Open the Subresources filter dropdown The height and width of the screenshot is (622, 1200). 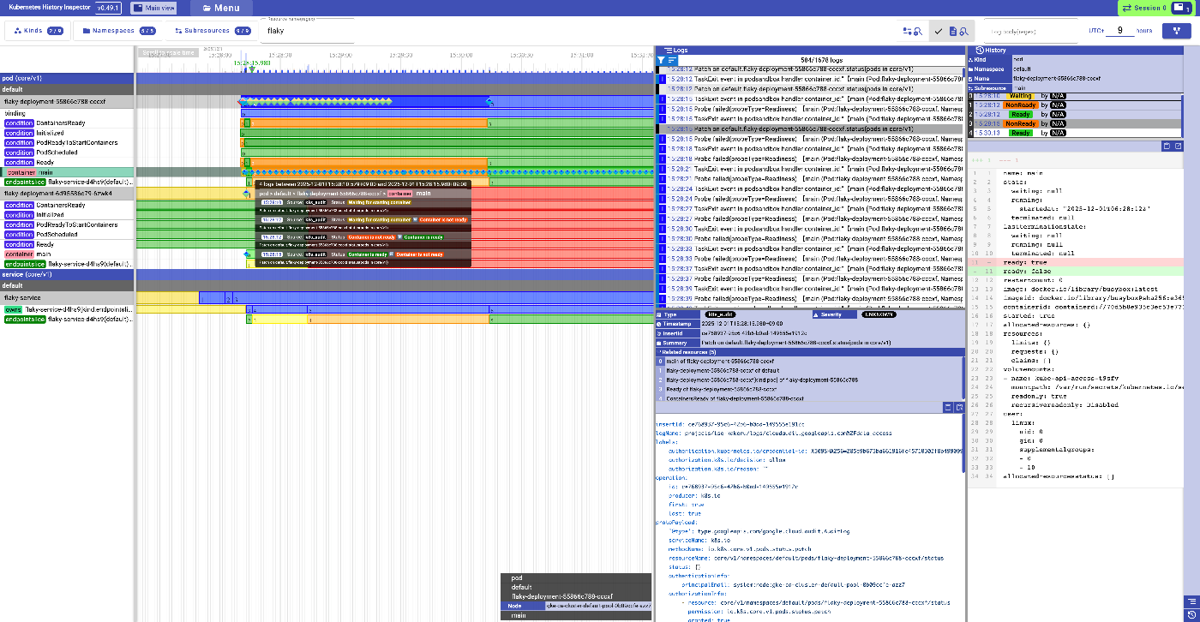212,31
